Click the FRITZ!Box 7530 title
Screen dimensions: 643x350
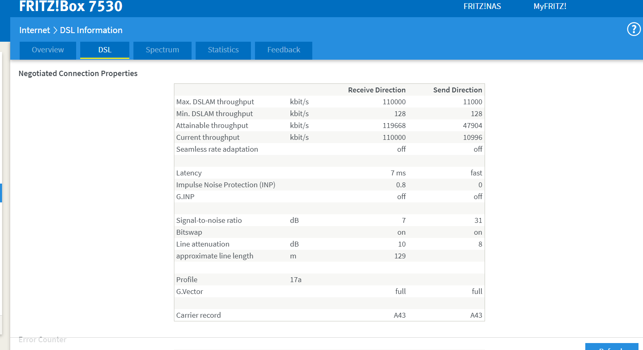(71, 6)
